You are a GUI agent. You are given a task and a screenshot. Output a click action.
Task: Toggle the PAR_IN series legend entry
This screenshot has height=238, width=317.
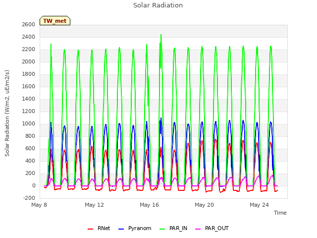[x=173, y=228]
